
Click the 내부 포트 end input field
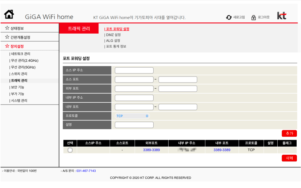coord(178,107)
